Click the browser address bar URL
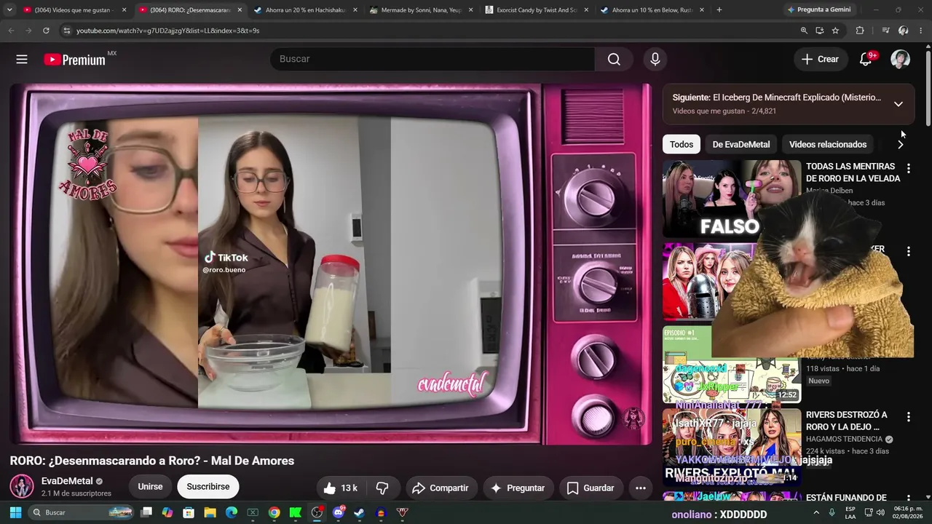Image resolution: width=932 pixels, height=524 pixels. click(167, 31)
